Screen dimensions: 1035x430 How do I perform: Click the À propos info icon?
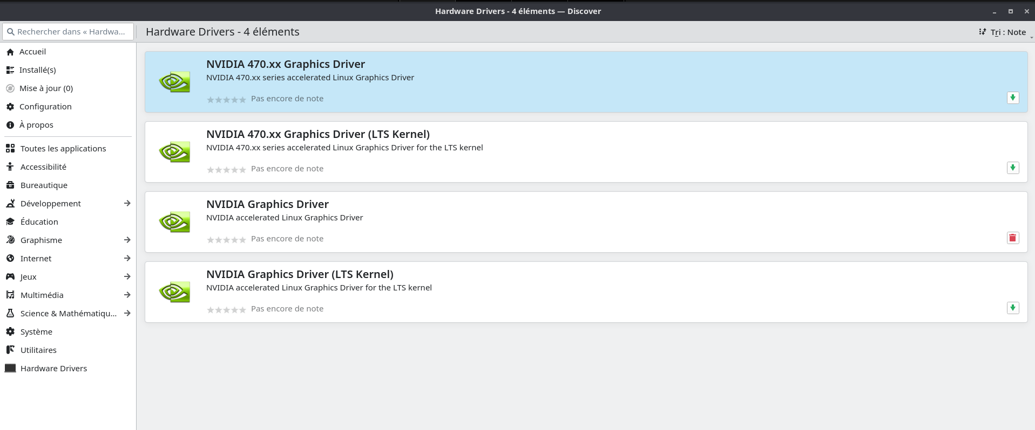(x=10, y=125)
